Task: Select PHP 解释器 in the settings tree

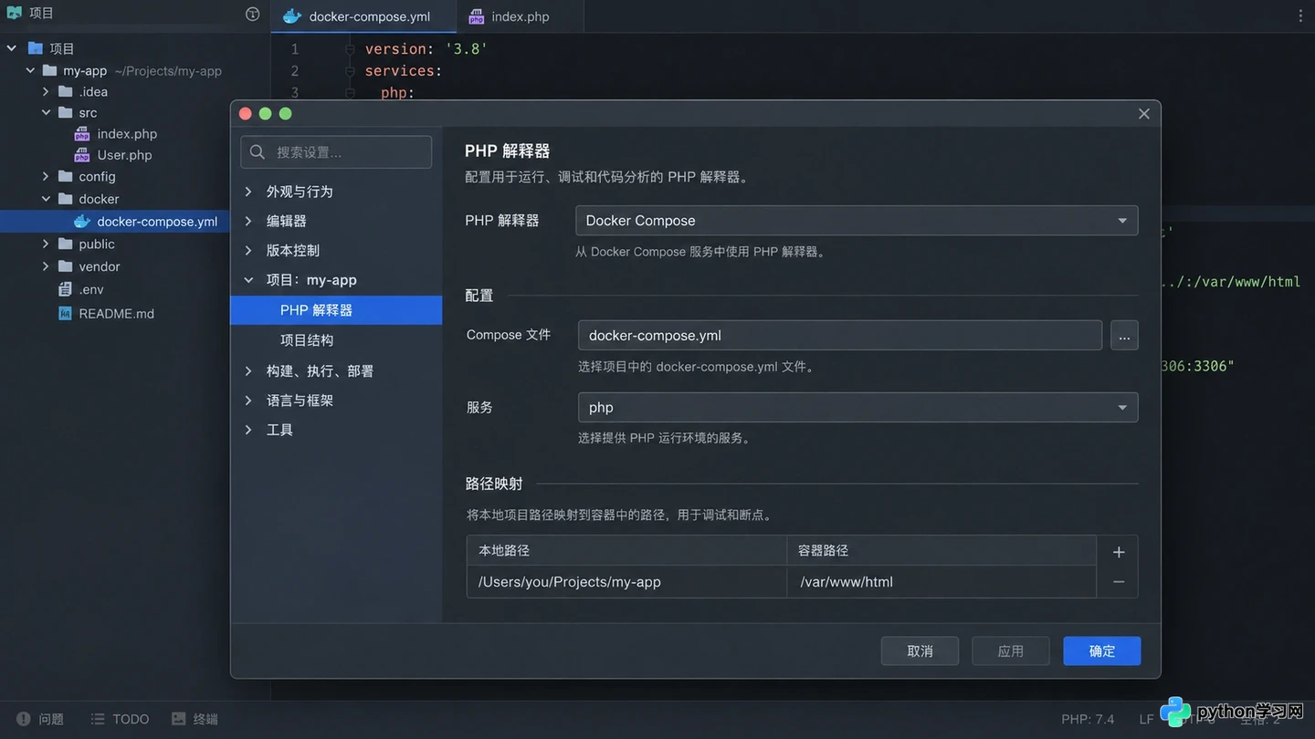Action: click(336, 310)
